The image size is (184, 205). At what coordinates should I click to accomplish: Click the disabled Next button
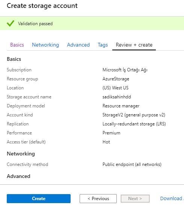pos(135,199)
